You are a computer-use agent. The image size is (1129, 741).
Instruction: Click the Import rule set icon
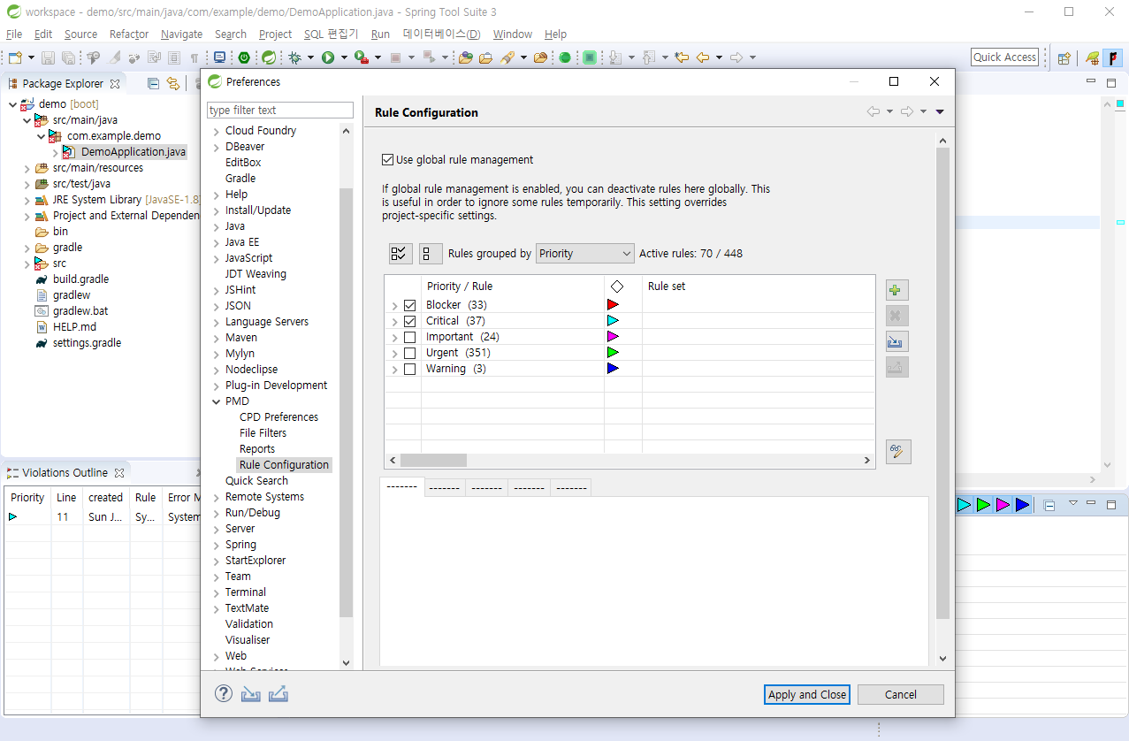click(897, 341)
